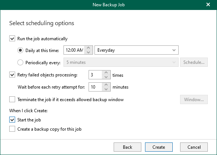Click the 'Wait before each retry attempt for:' label
The width and height of the screenshot is (217, 155).
coord(51,87)
